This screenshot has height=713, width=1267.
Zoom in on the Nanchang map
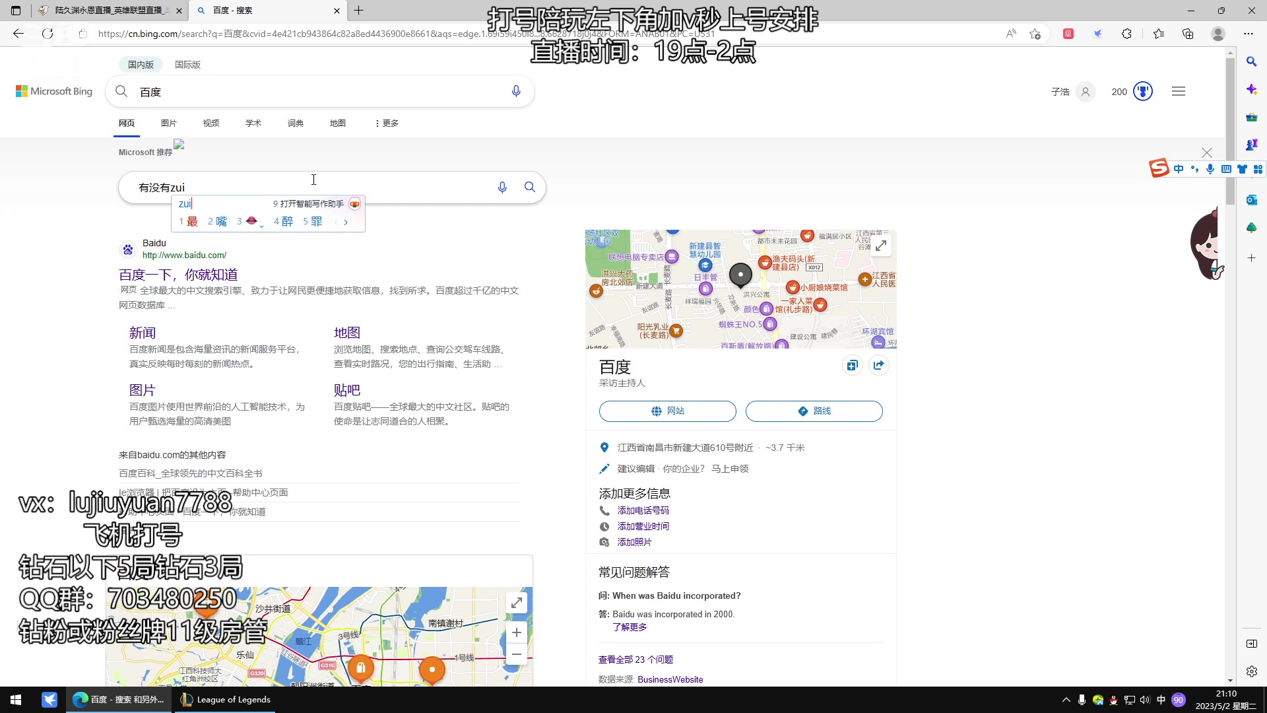click(x=517, y=632)
